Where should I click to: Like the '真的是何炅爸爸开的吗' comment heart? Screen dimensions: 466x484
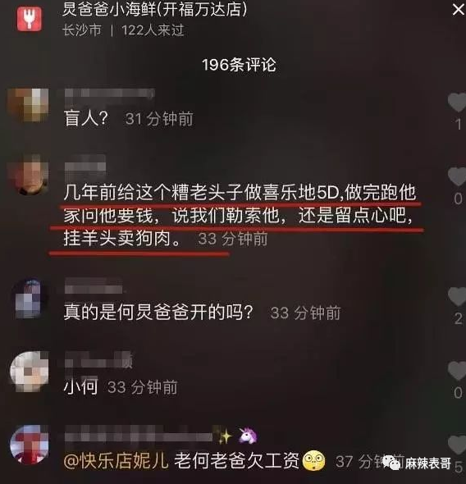tap(457, 296)
